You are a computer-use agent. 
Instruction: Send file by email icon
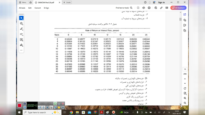pyautogui.click(x=167, y=8)
